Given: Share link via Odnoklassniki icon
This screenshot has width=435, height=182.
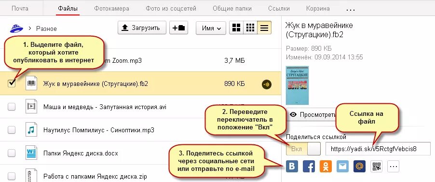Looking at the screenshot, I should point(326,167).
